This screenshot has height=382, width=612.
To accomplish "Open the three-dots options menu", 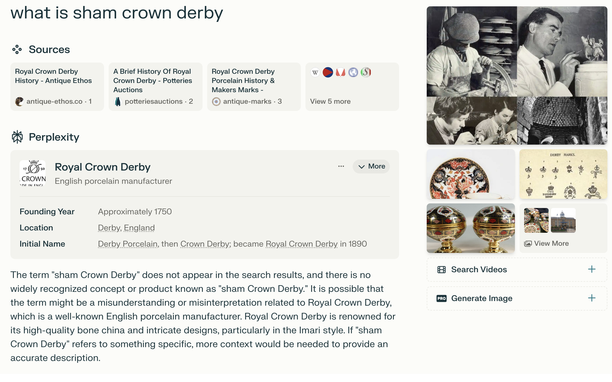I will click(x=341, y=166).
